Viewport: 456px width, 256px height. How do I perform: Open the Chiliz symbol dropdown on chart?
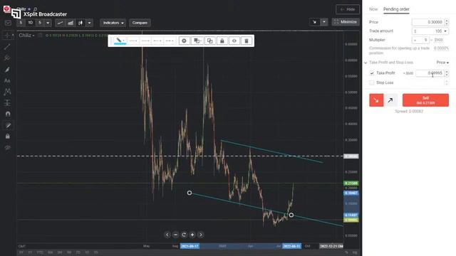(26, 36)
